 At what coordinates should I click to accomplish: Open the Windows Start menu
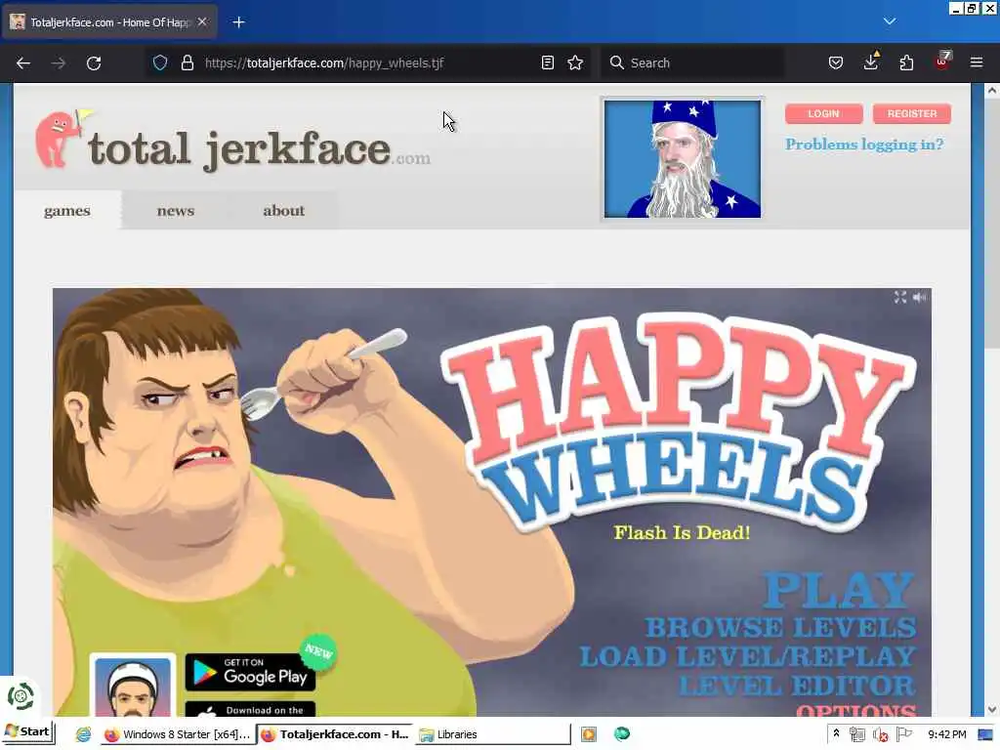[x=27, y=732]
